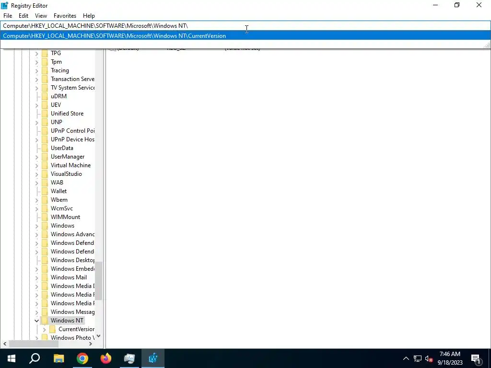The height and width of the screenshot is (368, 491).
Task: Select the Virtual Machine folder icon
Action: point(45,165)
